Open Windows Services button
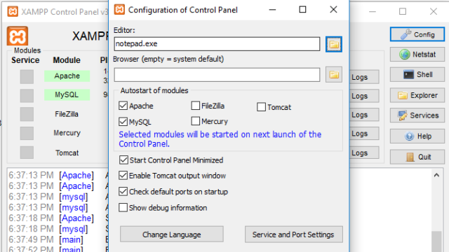This screenshot has width=449, height=252. (x=417, y=115)
